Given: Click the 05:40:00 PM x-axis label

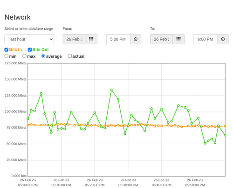Looking at the screenshot, I should [x=162, y=185].
